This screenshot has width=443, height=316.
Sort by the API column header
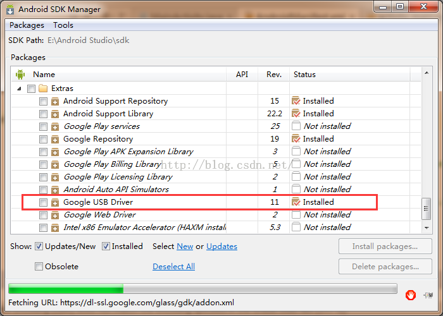(x=242, y=75)
